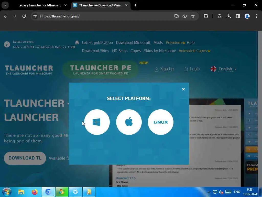Click the ENG language indicator
This screenshot has height=197, width=262.
point(237,192)
